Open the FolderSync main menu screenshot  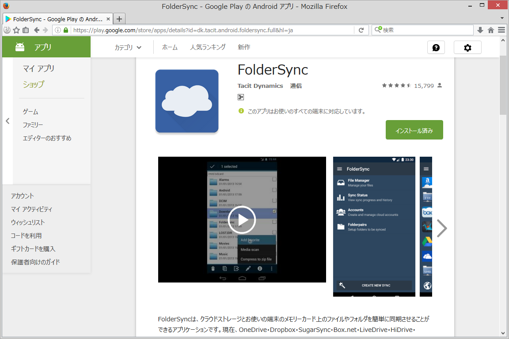[374, 226]
